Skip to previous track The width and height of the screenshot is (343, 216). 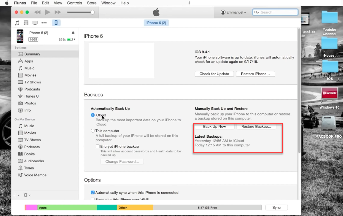click(37, 12)
